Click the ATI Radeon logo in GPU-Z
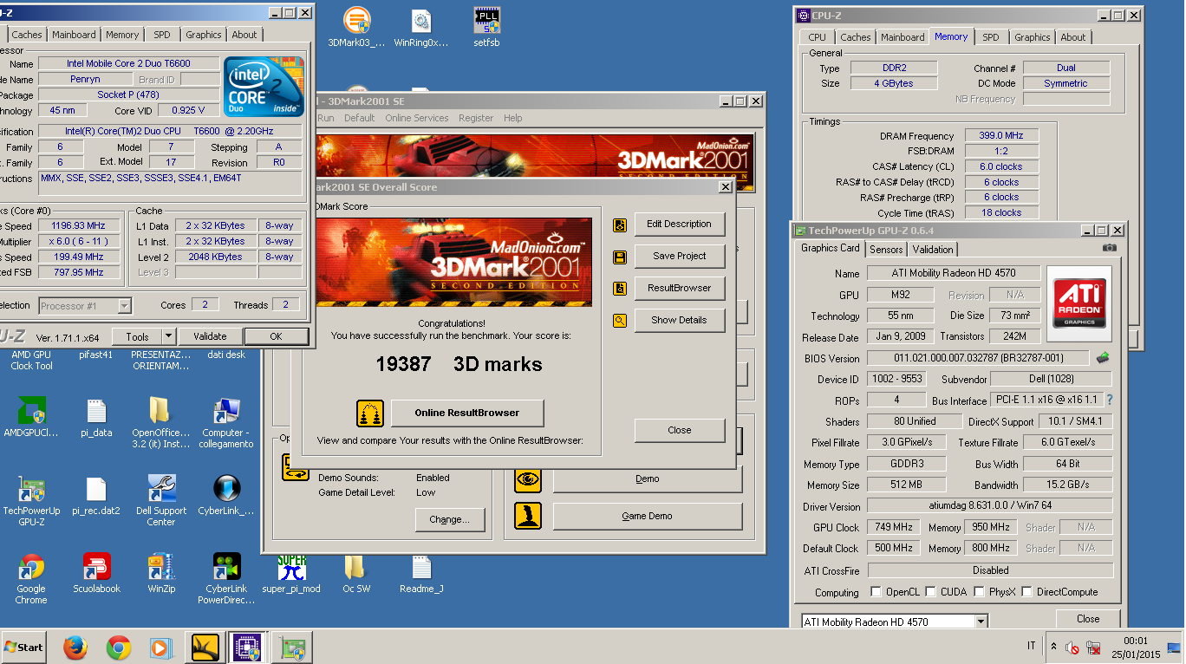This screenshot has width=1186, height=664. (1078, 303)
